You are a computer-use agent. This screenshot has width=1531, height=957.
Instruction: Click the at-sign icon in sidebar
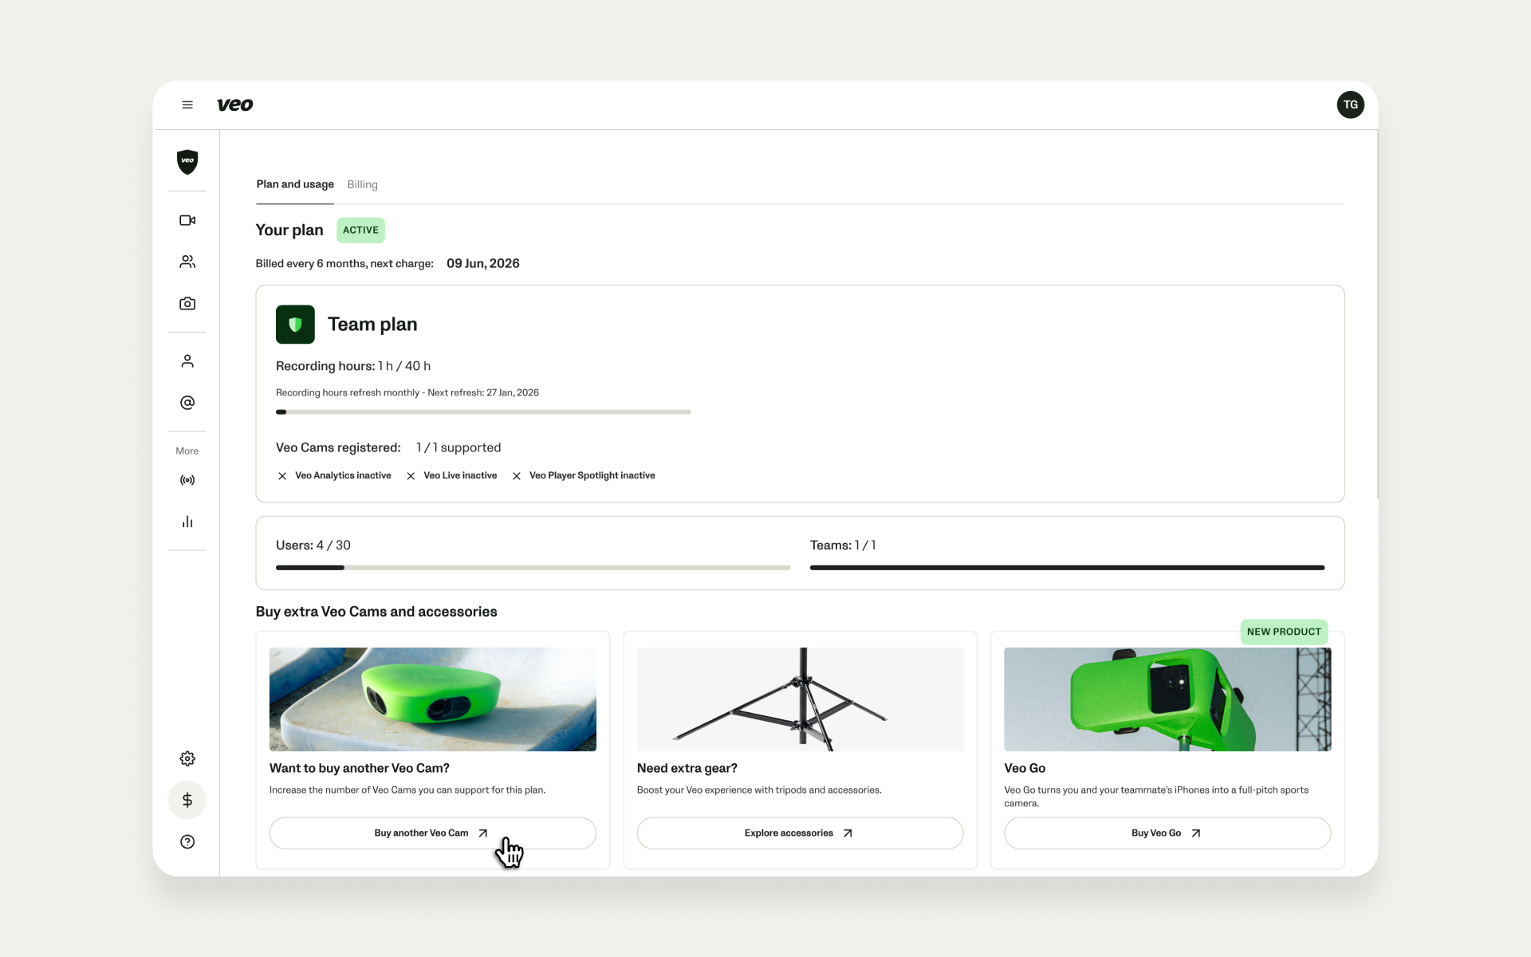[187, 403]
